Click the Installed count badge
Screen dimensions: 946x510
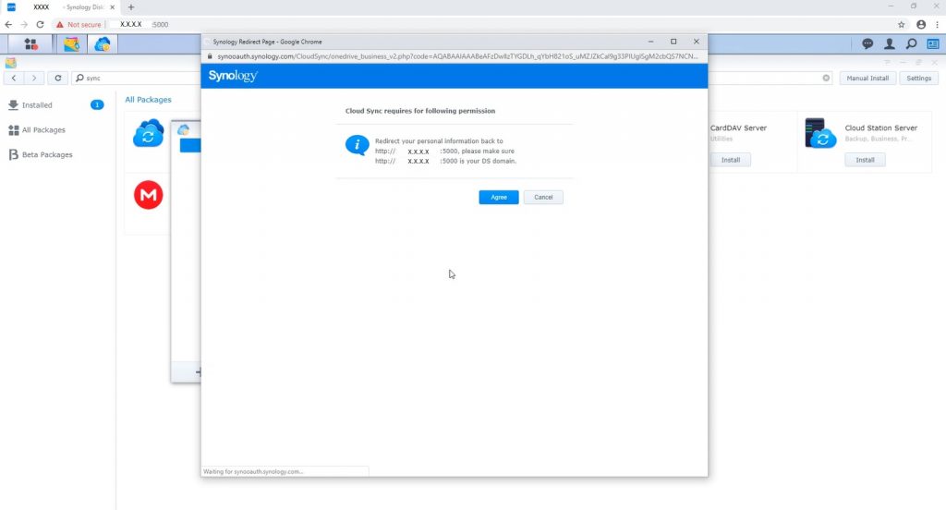[97, 105]
